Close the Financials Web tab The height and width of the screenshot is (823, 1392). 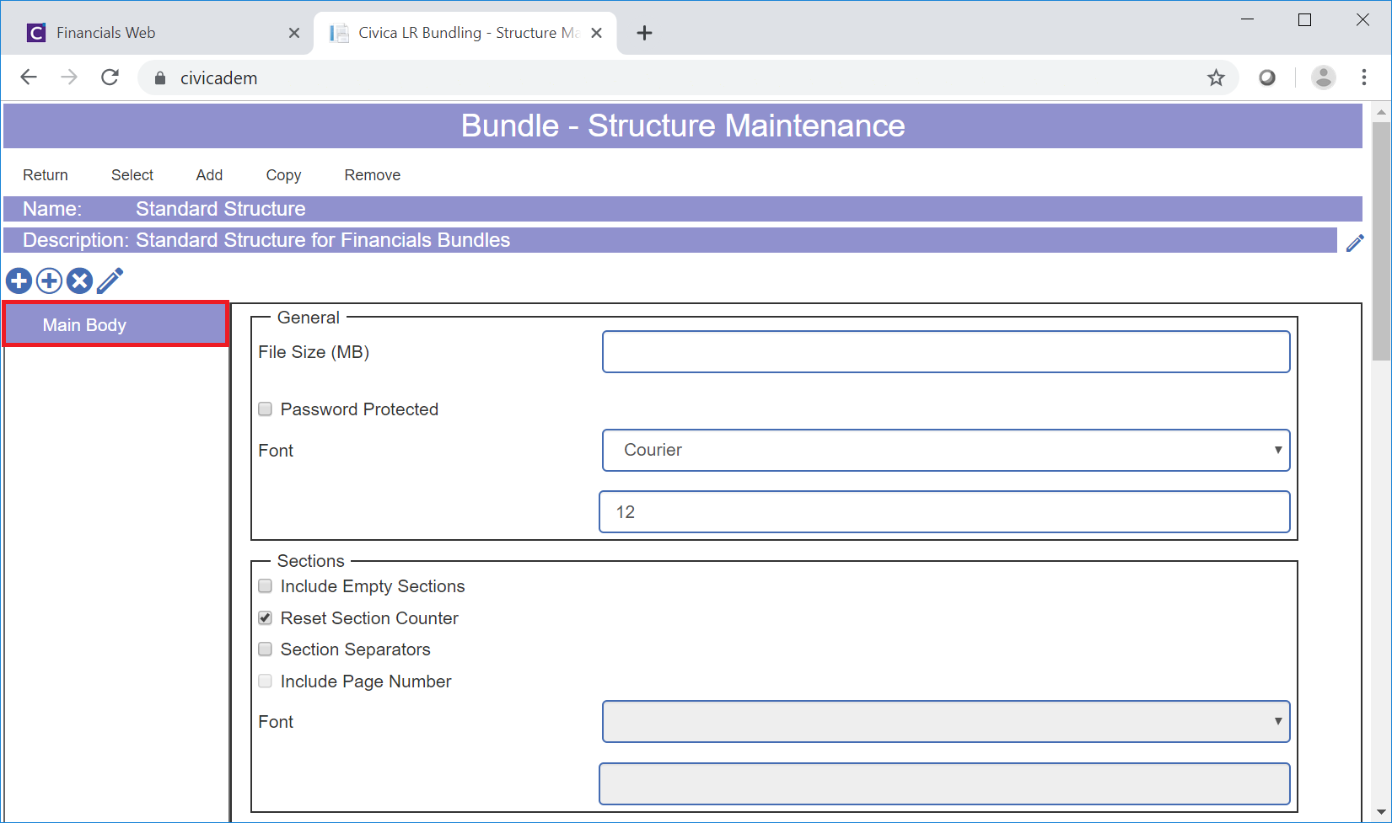[293, 33]
